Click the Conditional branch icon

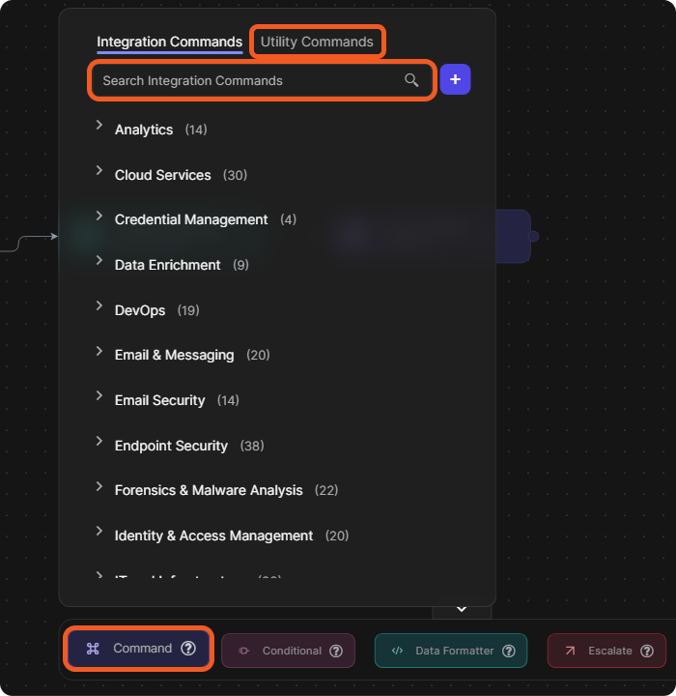tap(244, 651)
